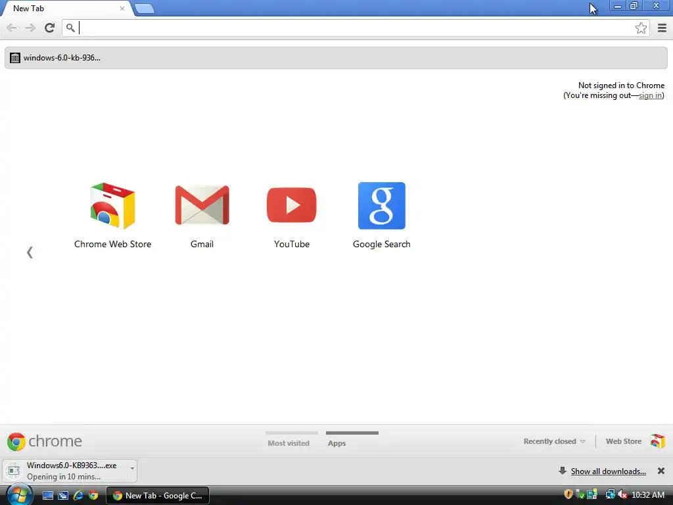Viewport: 673px width, 505px height.
Task: Launch Chrome from quick launch
Action: tap(93, 495)
